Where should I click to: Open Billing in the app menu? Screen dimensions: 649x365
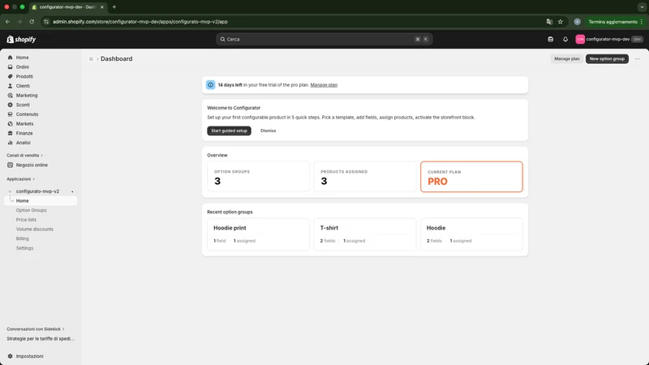point(23,238)
